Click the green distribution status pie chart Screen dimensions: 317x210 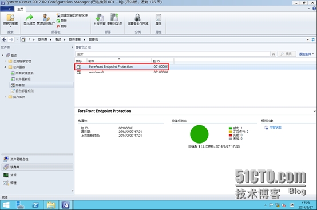click(x=199, y=134)
